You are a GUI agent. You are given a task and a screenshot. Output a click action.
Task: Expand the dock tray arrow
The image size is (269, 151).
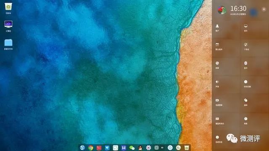click(x=156, y=148)
